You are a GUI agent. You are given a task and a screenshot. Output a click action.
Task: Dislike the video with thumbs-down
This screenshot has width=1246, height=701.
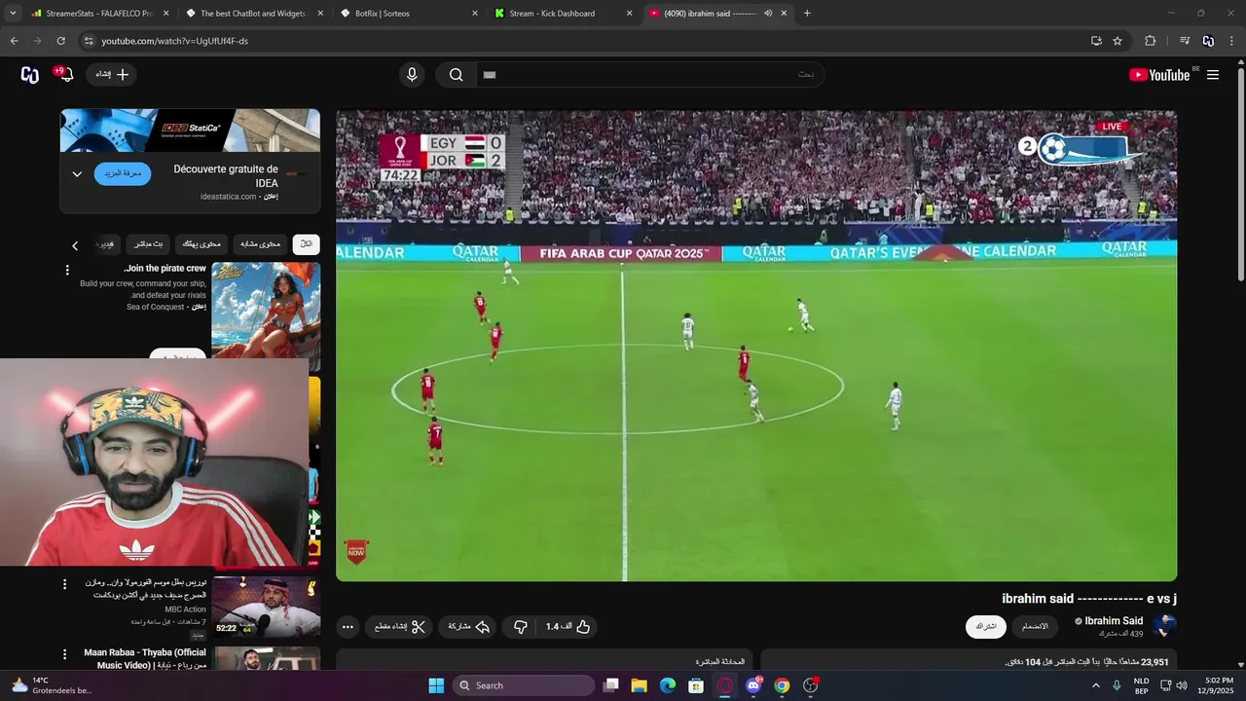pyautogui.click(x=521, y=627)
